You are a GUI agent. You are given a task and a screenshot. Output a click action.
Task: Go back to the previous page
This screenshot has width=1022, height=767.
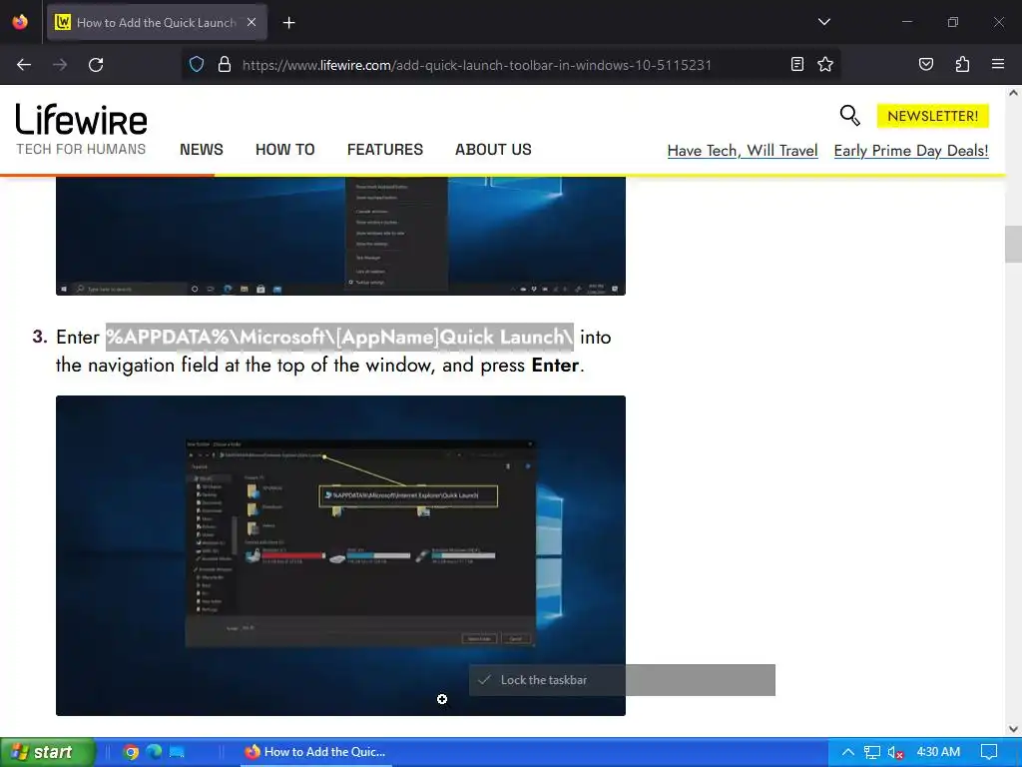[24, 65]
